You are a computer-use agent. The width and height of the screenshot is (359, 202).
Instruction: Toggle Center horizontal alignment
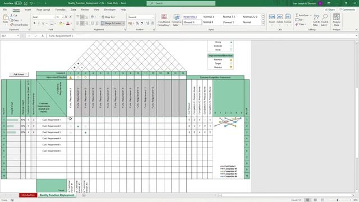click(82, 23)
